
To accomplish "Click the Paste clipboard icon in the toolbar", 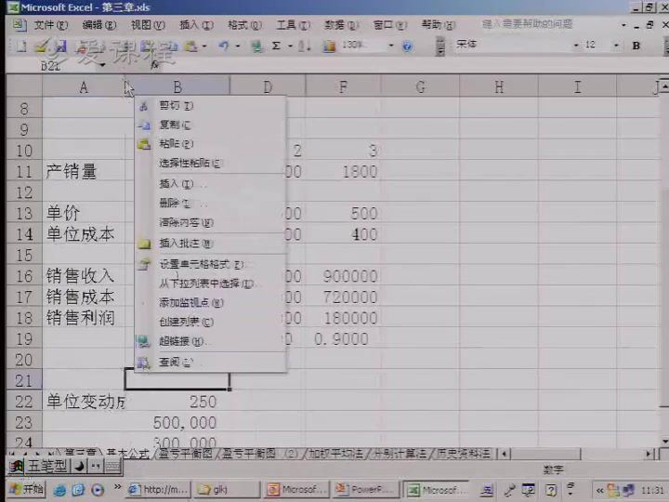I will coord(190,46).
